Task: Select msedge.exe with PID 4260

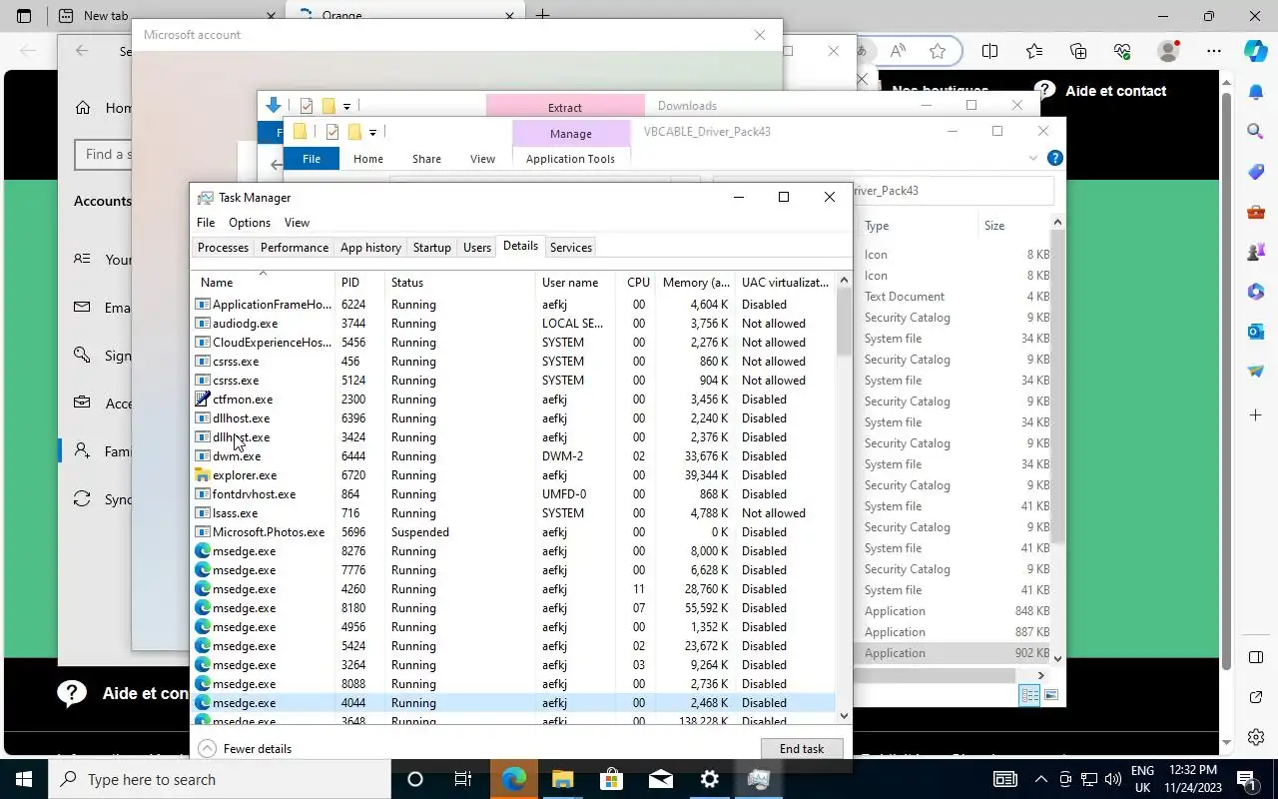Action: coord(514,589)
